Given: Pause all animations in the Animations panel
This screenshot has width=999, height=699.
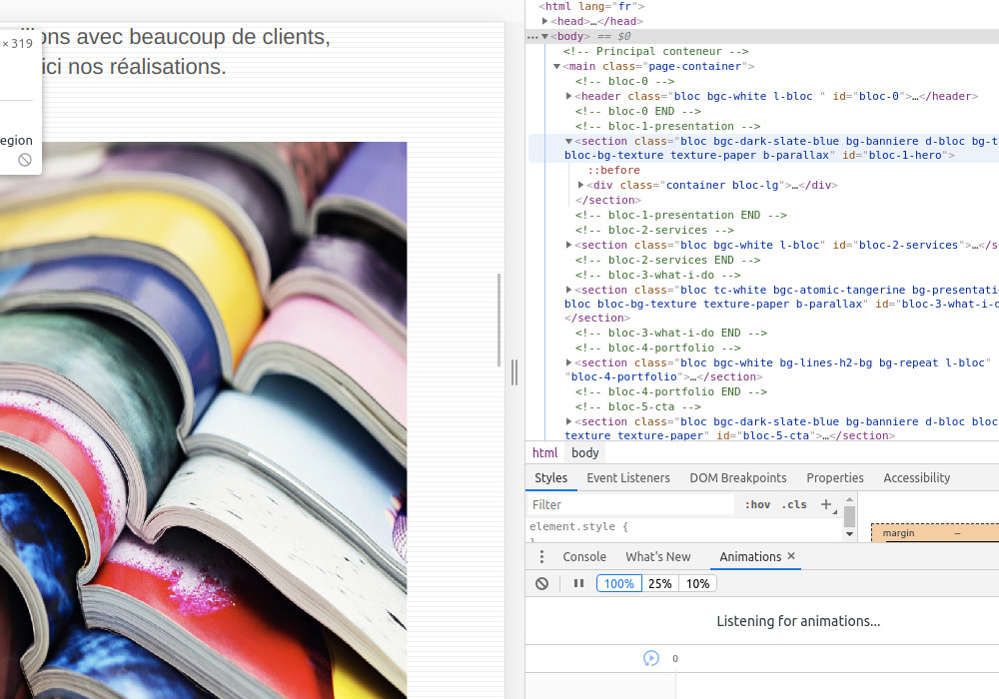Looking at the screenshot, I should (578, 583).
